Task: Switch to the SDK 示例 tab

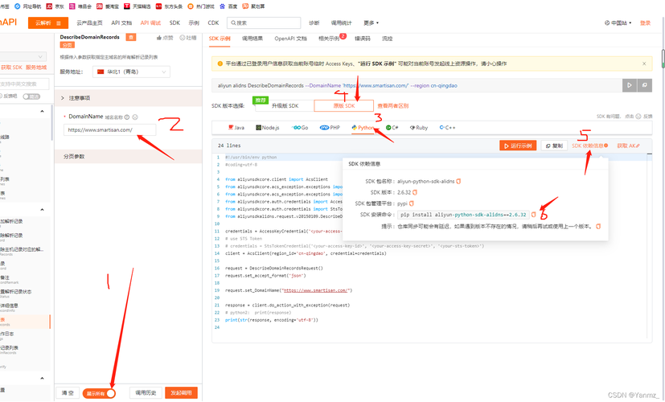Action: 220,39
